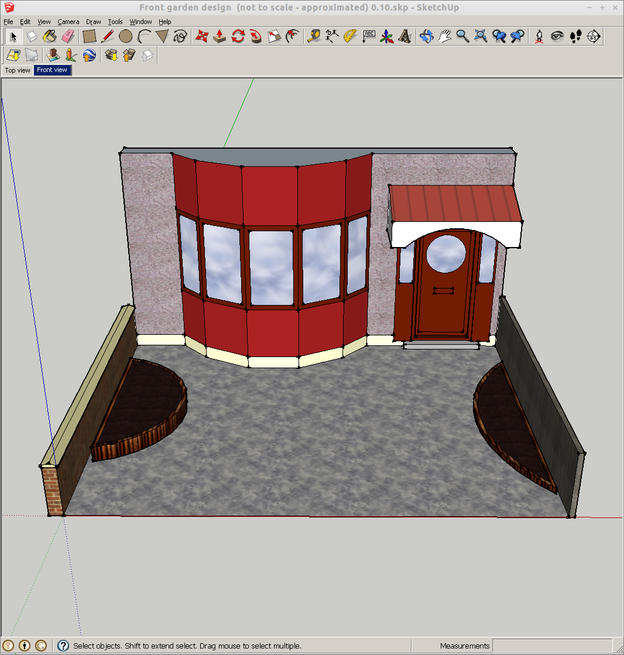Activate the Follow Me tool
The image size is (624, 655).
click(x=256, y=36)
